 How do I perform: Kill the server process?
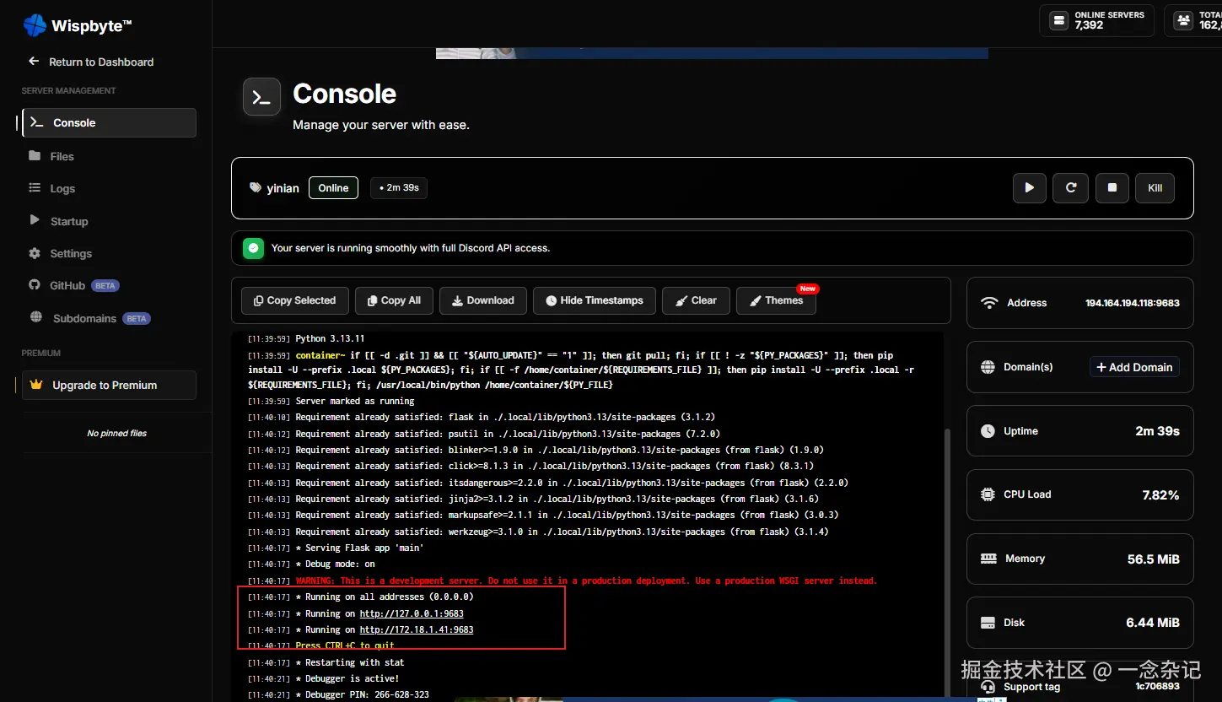click(x=1155, y=188)
